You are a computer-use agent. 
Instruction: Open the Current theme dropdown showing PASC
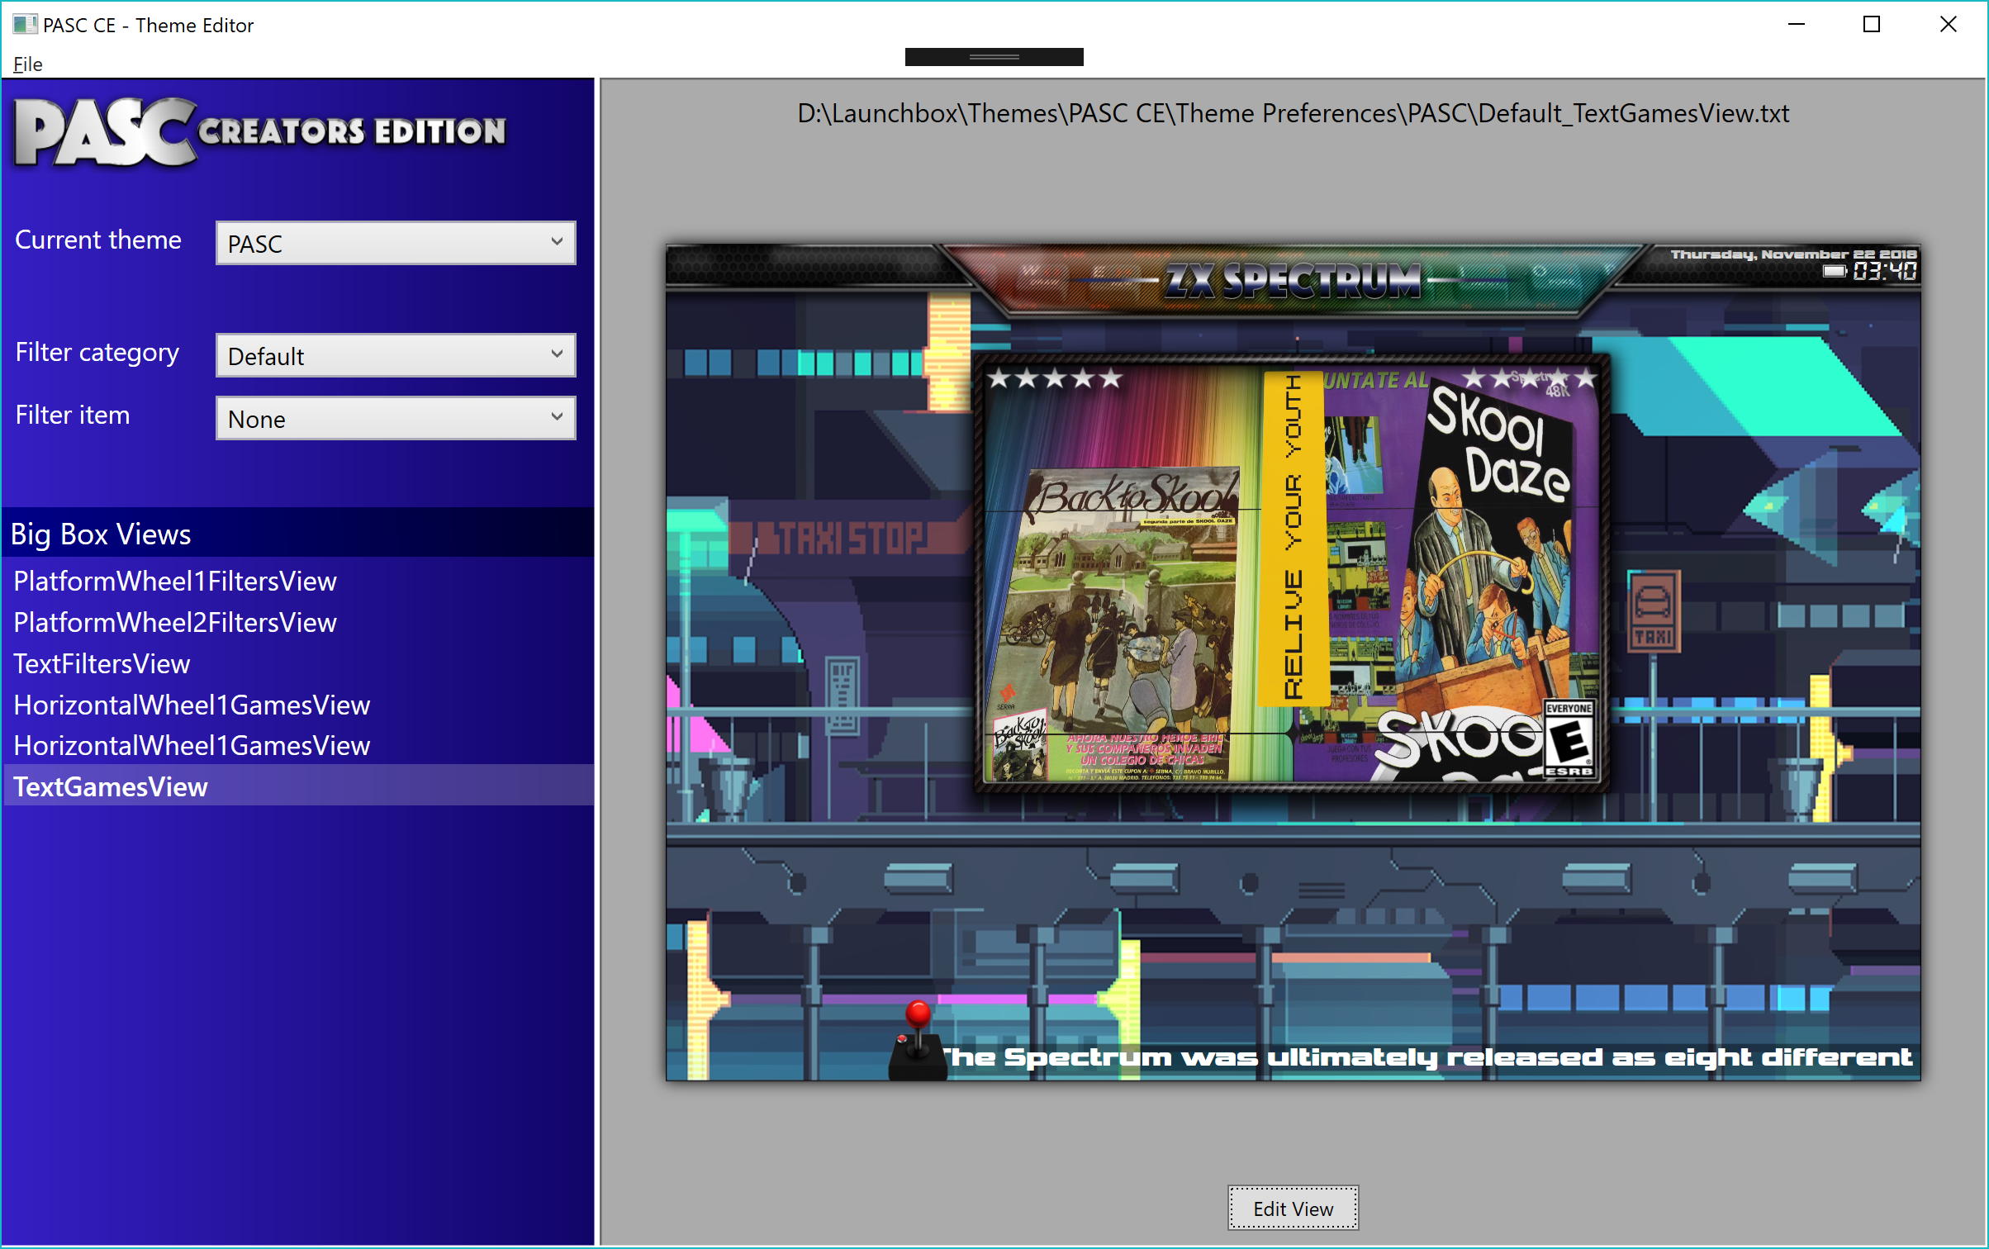click(396, 243)
